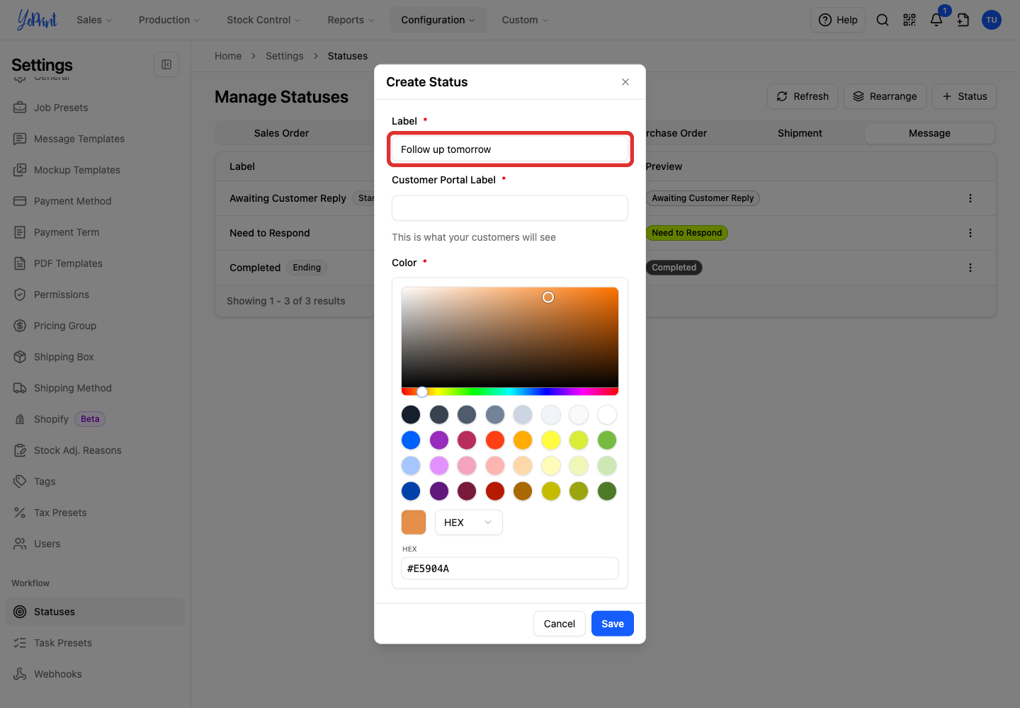Open row actions for Need to Respond
This screenshot has height=708, width=1020.
pyautogui.click(x=970, y=233)
